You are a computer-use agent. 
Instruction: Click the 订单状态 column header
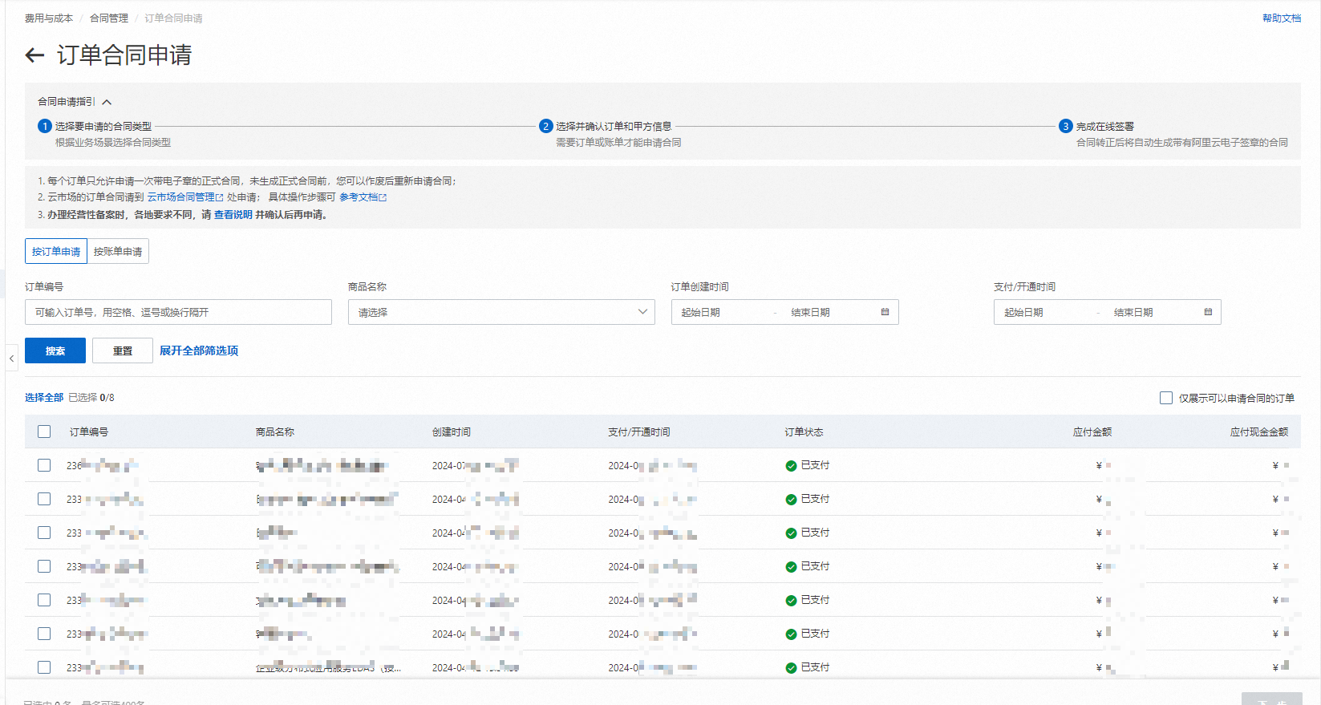[804, 432]
